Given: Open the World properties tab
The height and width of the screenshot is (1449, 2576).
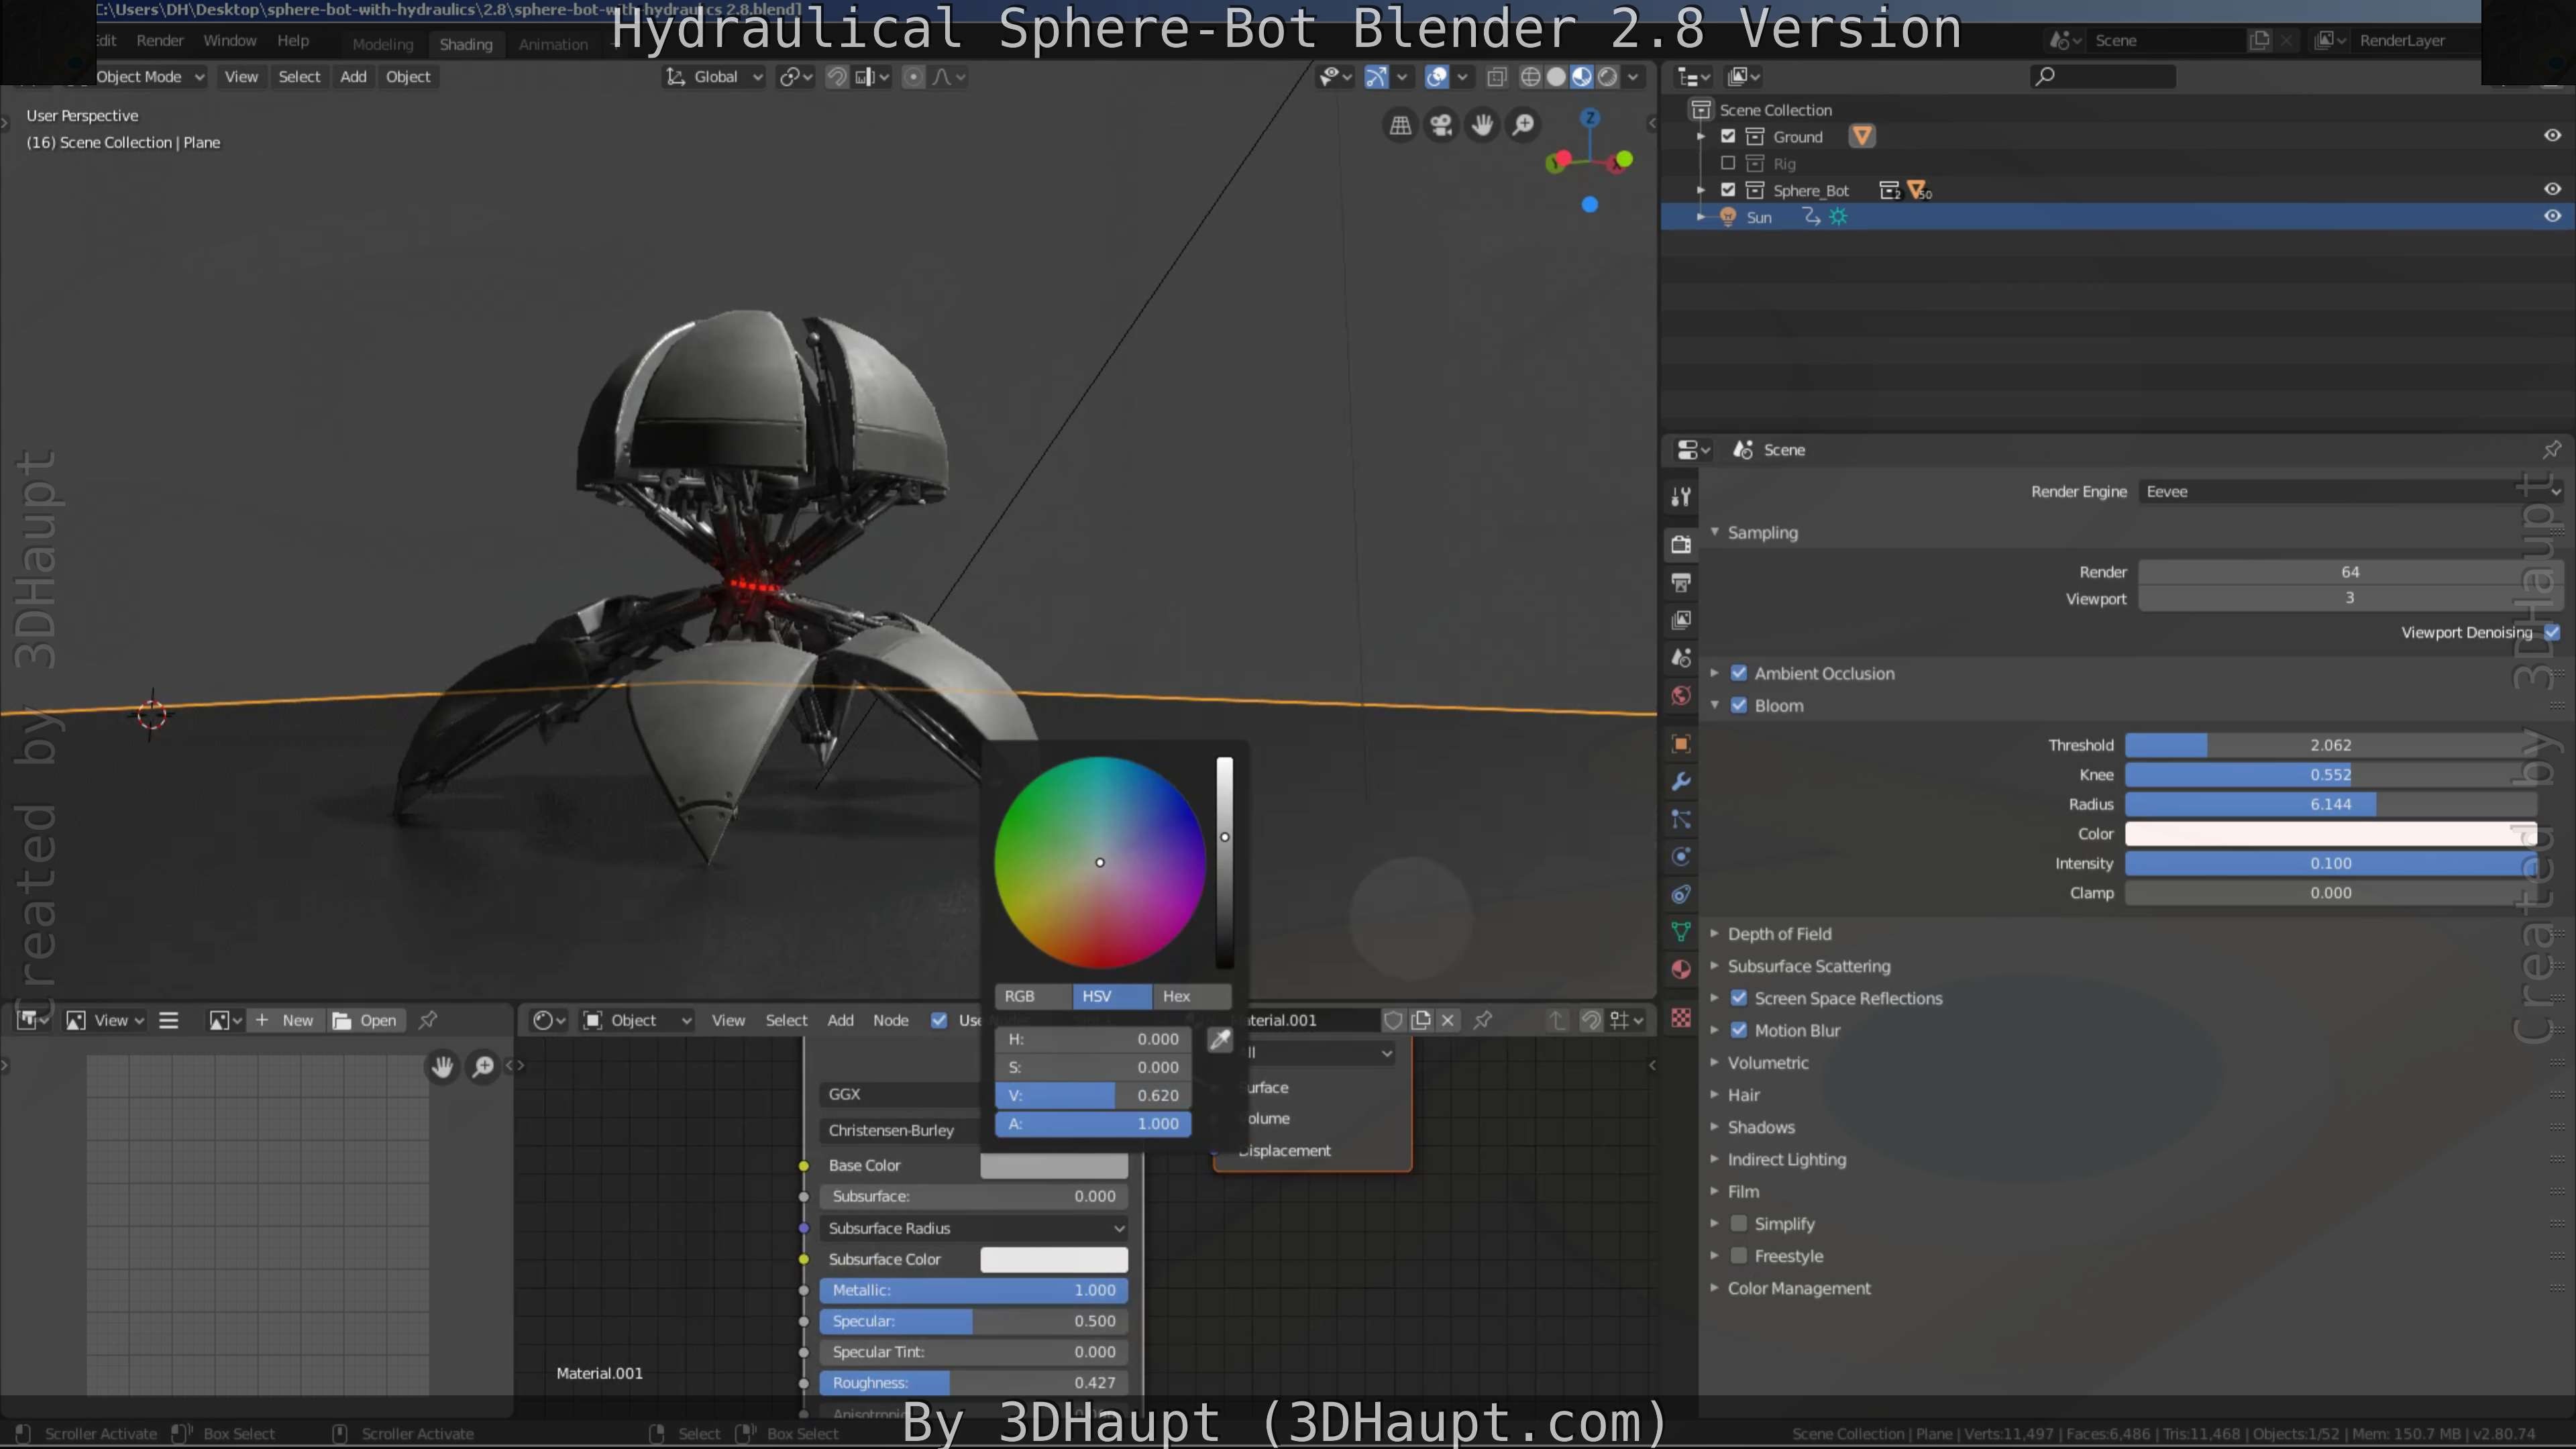Looking at the screenshot, I should 1680,696.
